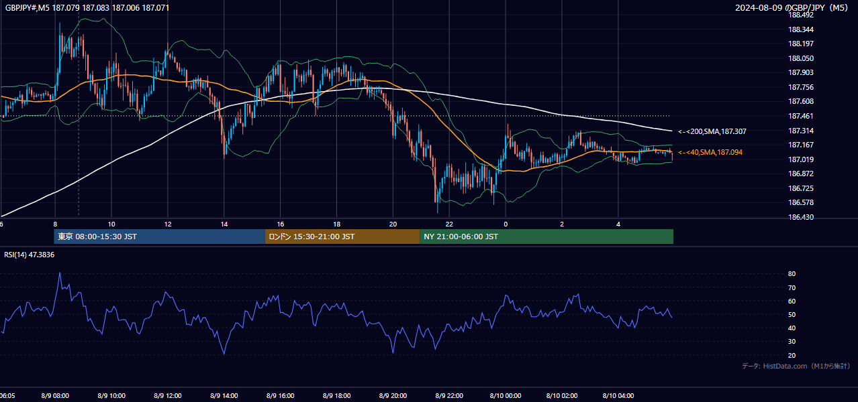
Task: Select hour label 16 under the price chart
Action: (x=281, y=224)
